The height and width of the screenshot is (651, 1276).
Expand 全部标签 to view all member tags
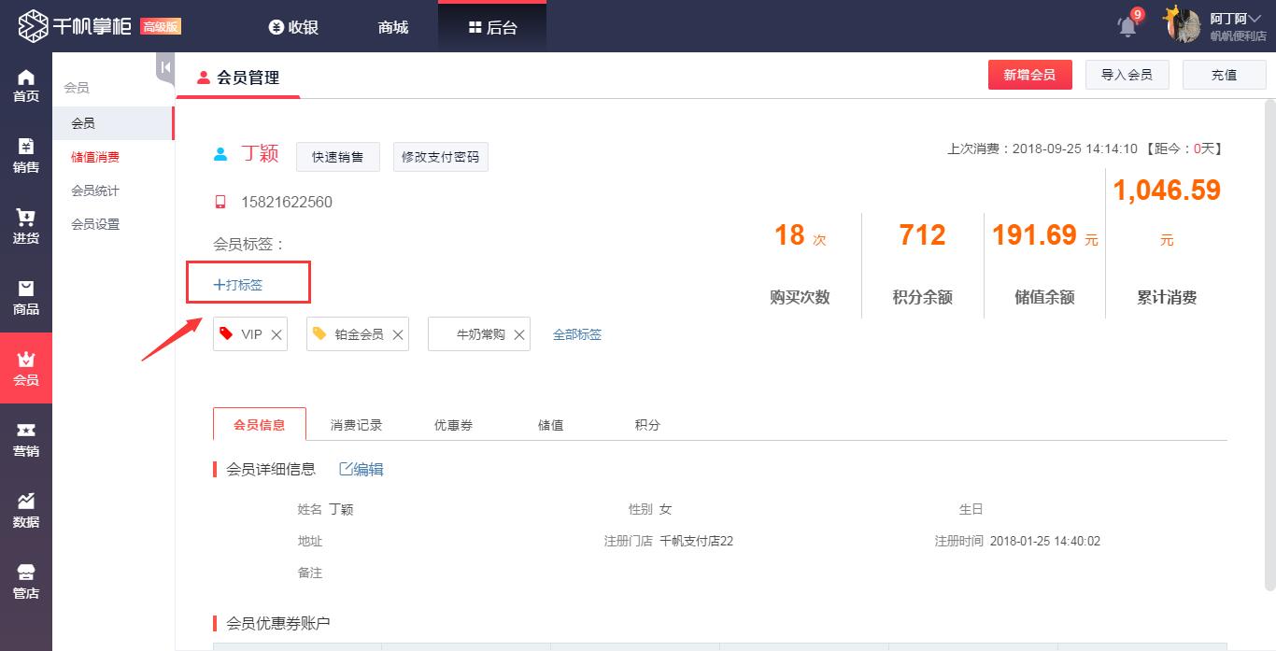click(x=577, y=333)
